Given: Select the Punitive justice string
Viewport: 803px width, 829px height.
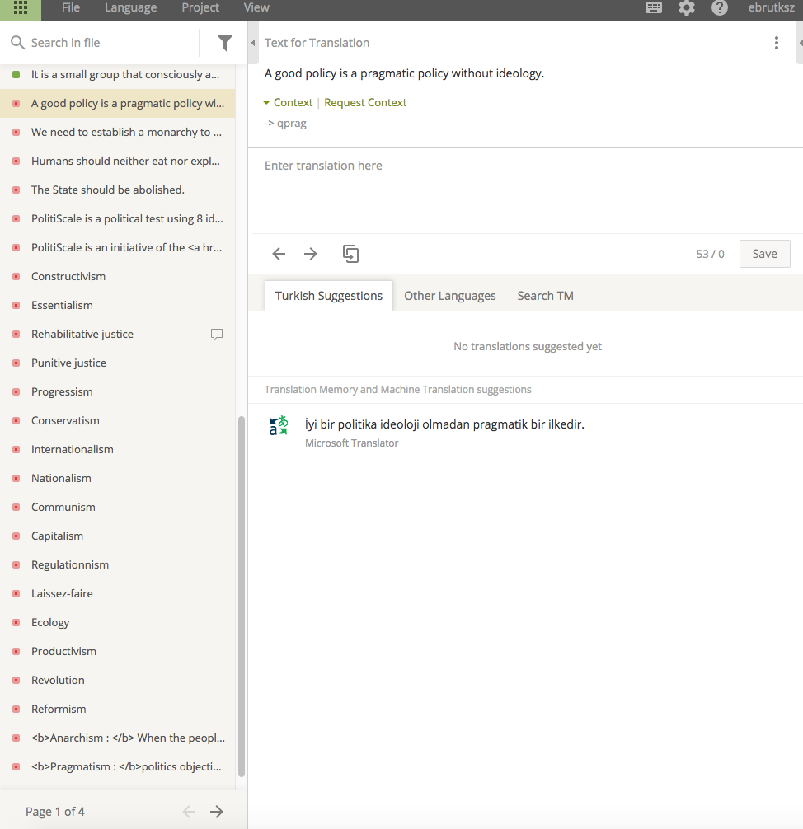Looking at the screenshot, I should click(117, 363).
